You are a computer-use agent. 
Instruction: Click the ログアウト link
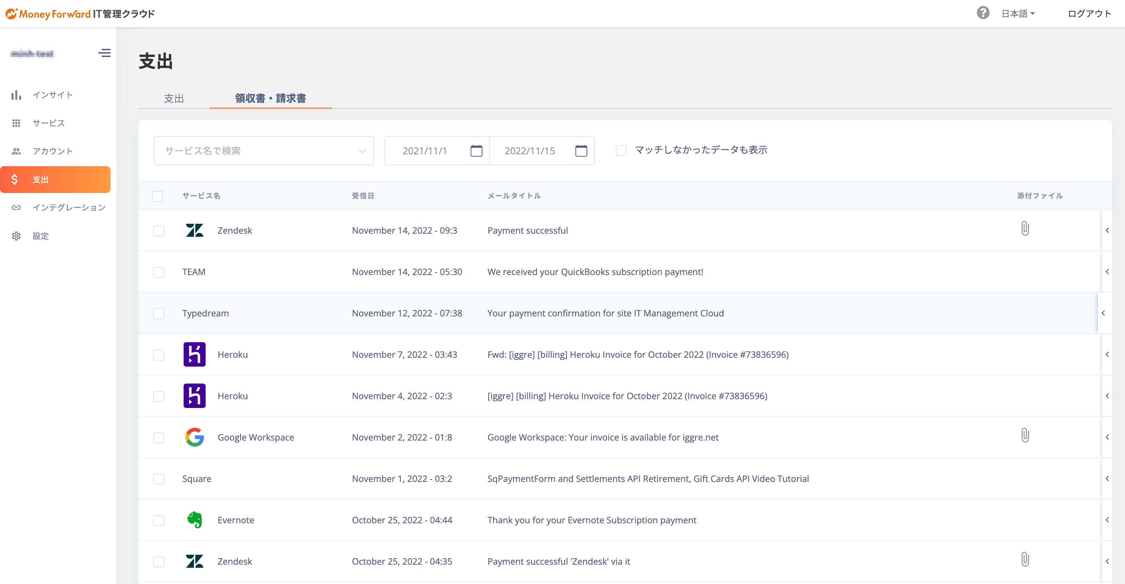click(x=1089, y=14)
